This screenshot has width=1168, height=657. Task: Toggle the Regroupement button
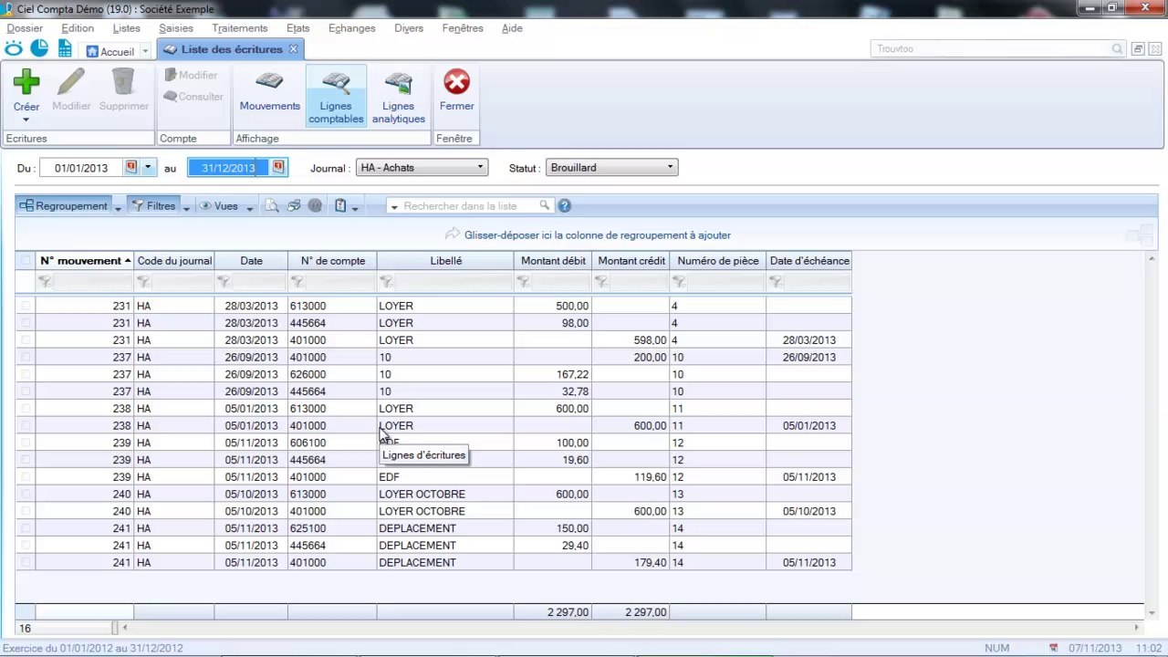(63, 206)
